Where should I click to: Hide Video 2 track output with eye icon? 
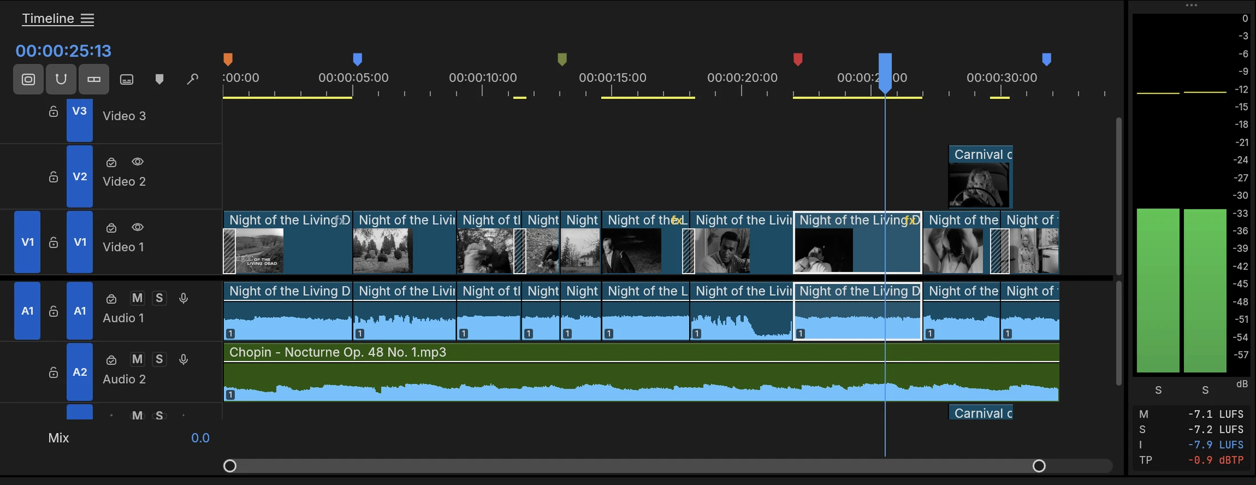(138, 162)
